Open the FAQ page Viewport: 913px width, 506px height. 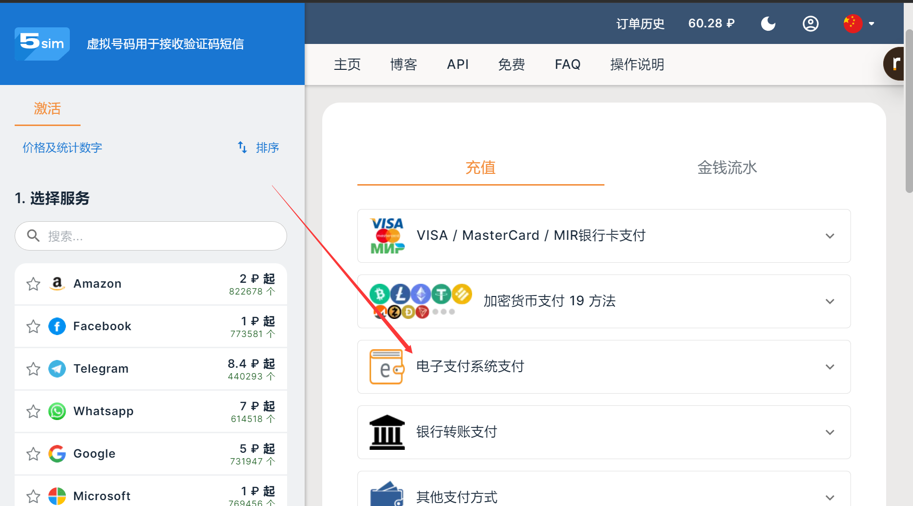(x=567, y=64)
